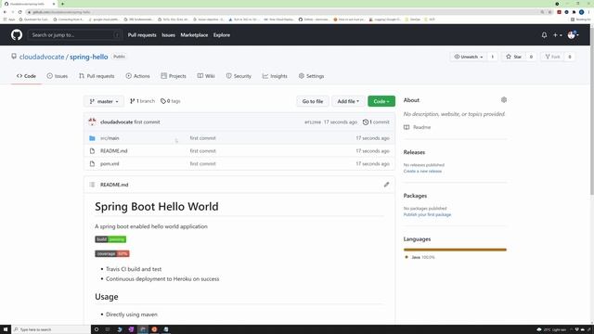594x334 pixels.
Task: Open the README.md file in file list
Action: point(113,151)
